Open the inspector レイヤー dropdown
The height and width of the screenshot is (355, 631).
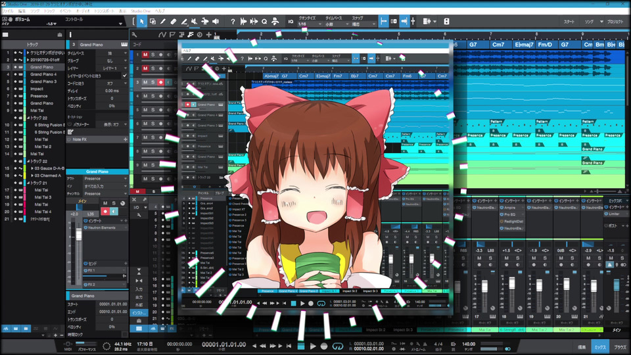[112, 68]
